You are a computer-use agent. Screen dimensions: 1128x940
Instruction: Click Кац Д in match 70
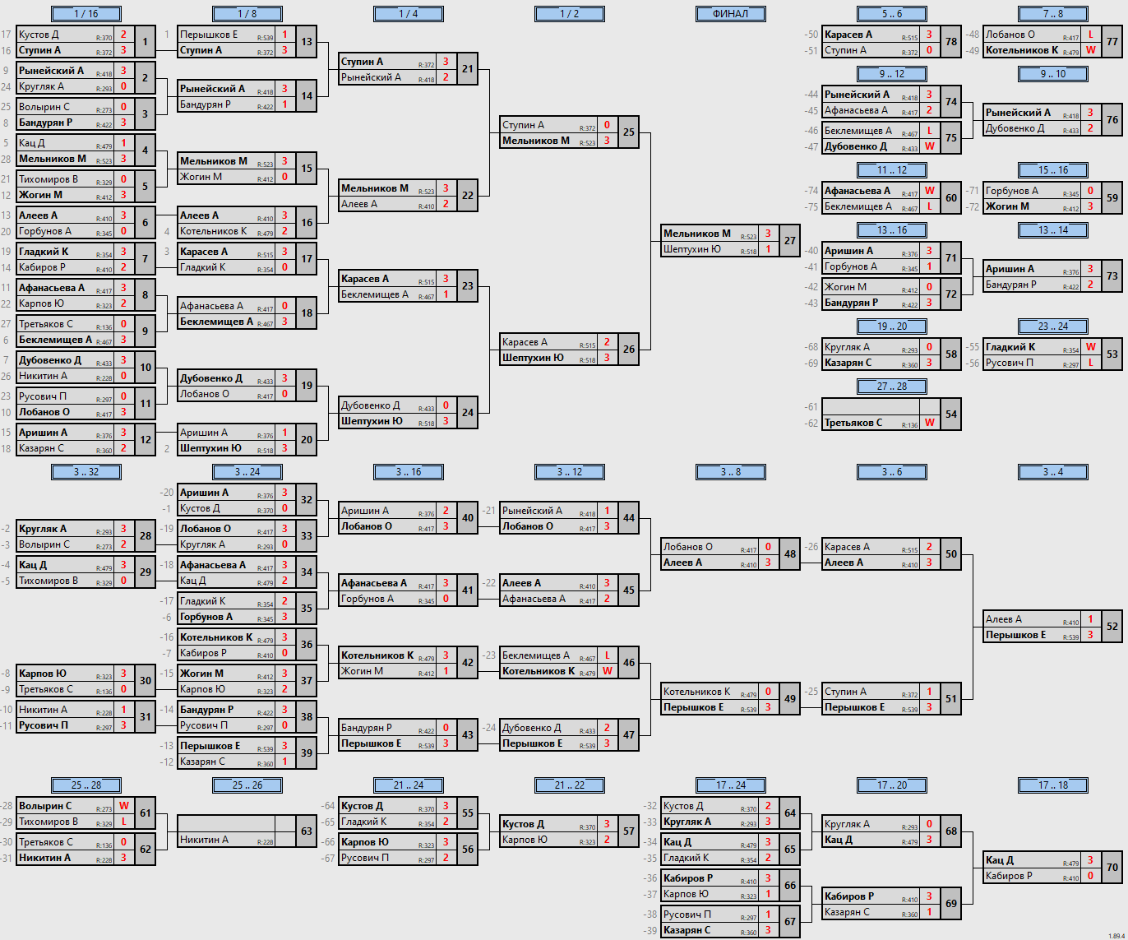(1000, 860)
